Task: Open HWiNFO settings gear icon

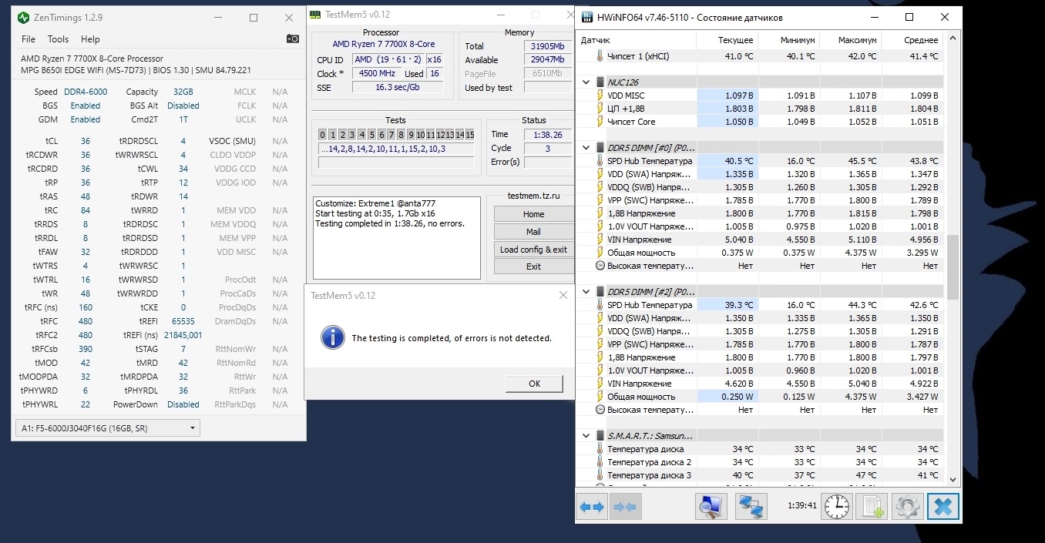Action: pyautogui.click(x=906, y=507)
